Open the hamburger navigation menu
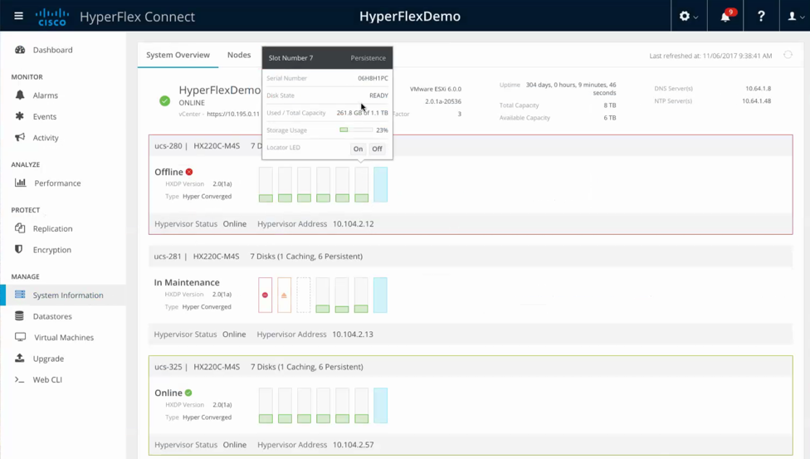810x459 pixels. pos(18,16)
